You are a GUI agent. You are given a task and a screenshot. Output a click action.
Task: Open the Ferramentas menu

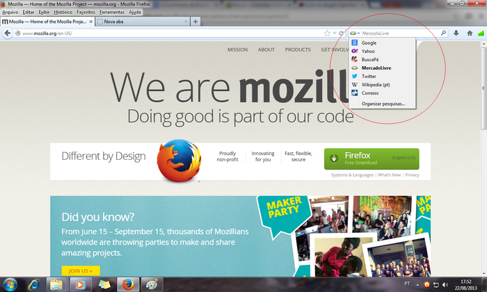click(112, 12)
